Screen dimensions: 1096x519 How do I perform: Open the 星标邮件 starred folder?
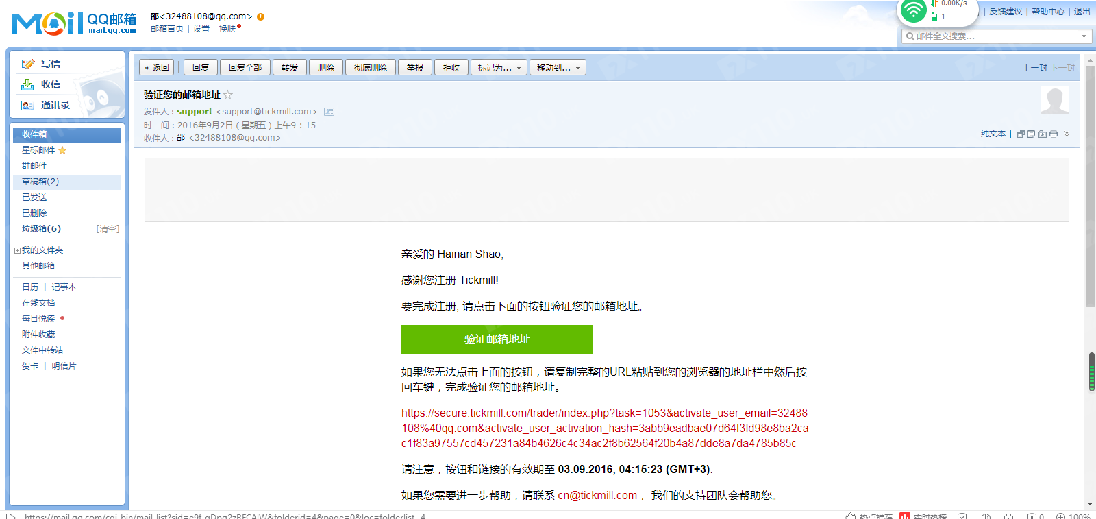38,150
